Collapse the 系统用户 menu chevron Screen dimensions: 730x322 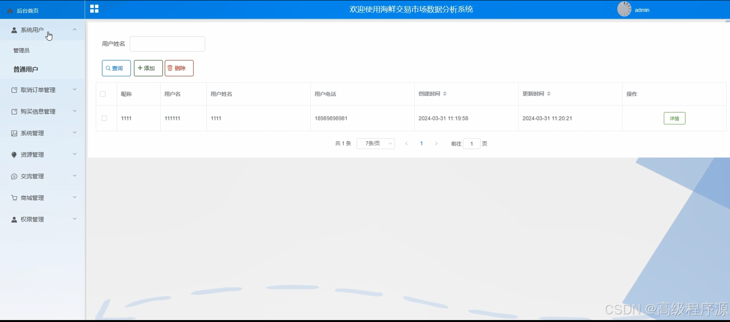point(75,30)
